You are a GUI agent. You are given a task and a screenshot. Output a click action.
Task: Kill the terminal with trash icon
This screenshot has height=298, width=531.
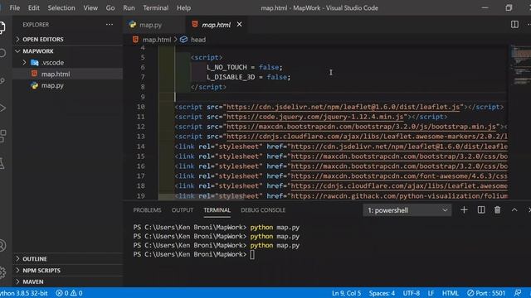[497, 209]
